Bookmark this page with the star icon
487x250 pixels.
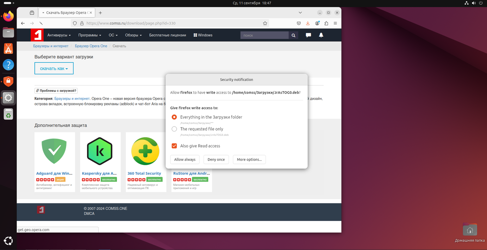click(x=265, y=23)
